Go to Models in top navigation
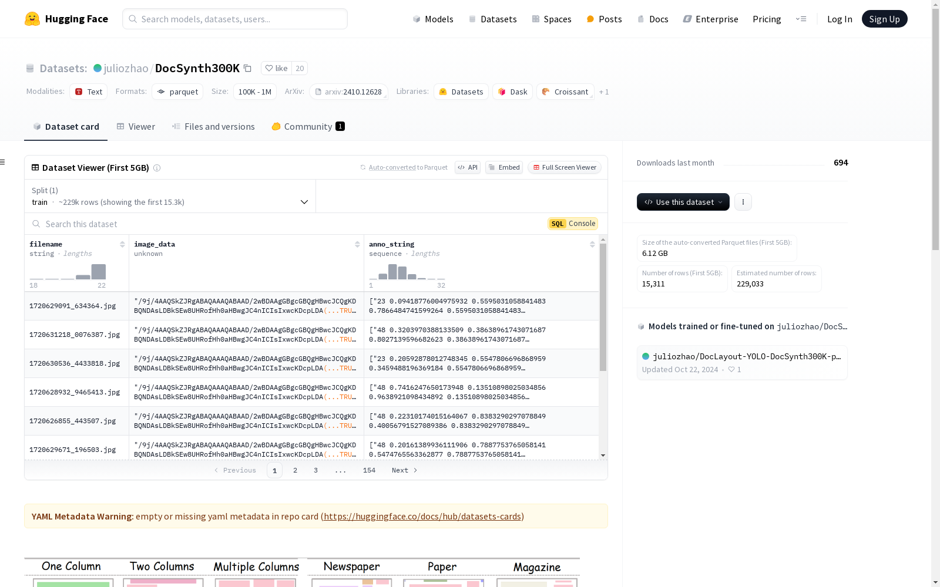940x587 pixels. tap(433, 19)
